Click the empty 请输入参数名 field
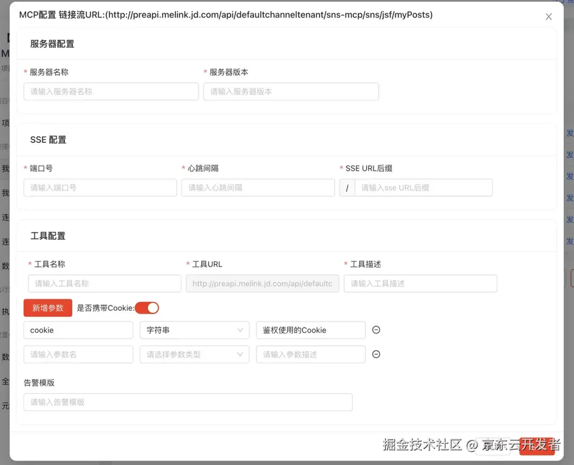 [x=78, y=354]
